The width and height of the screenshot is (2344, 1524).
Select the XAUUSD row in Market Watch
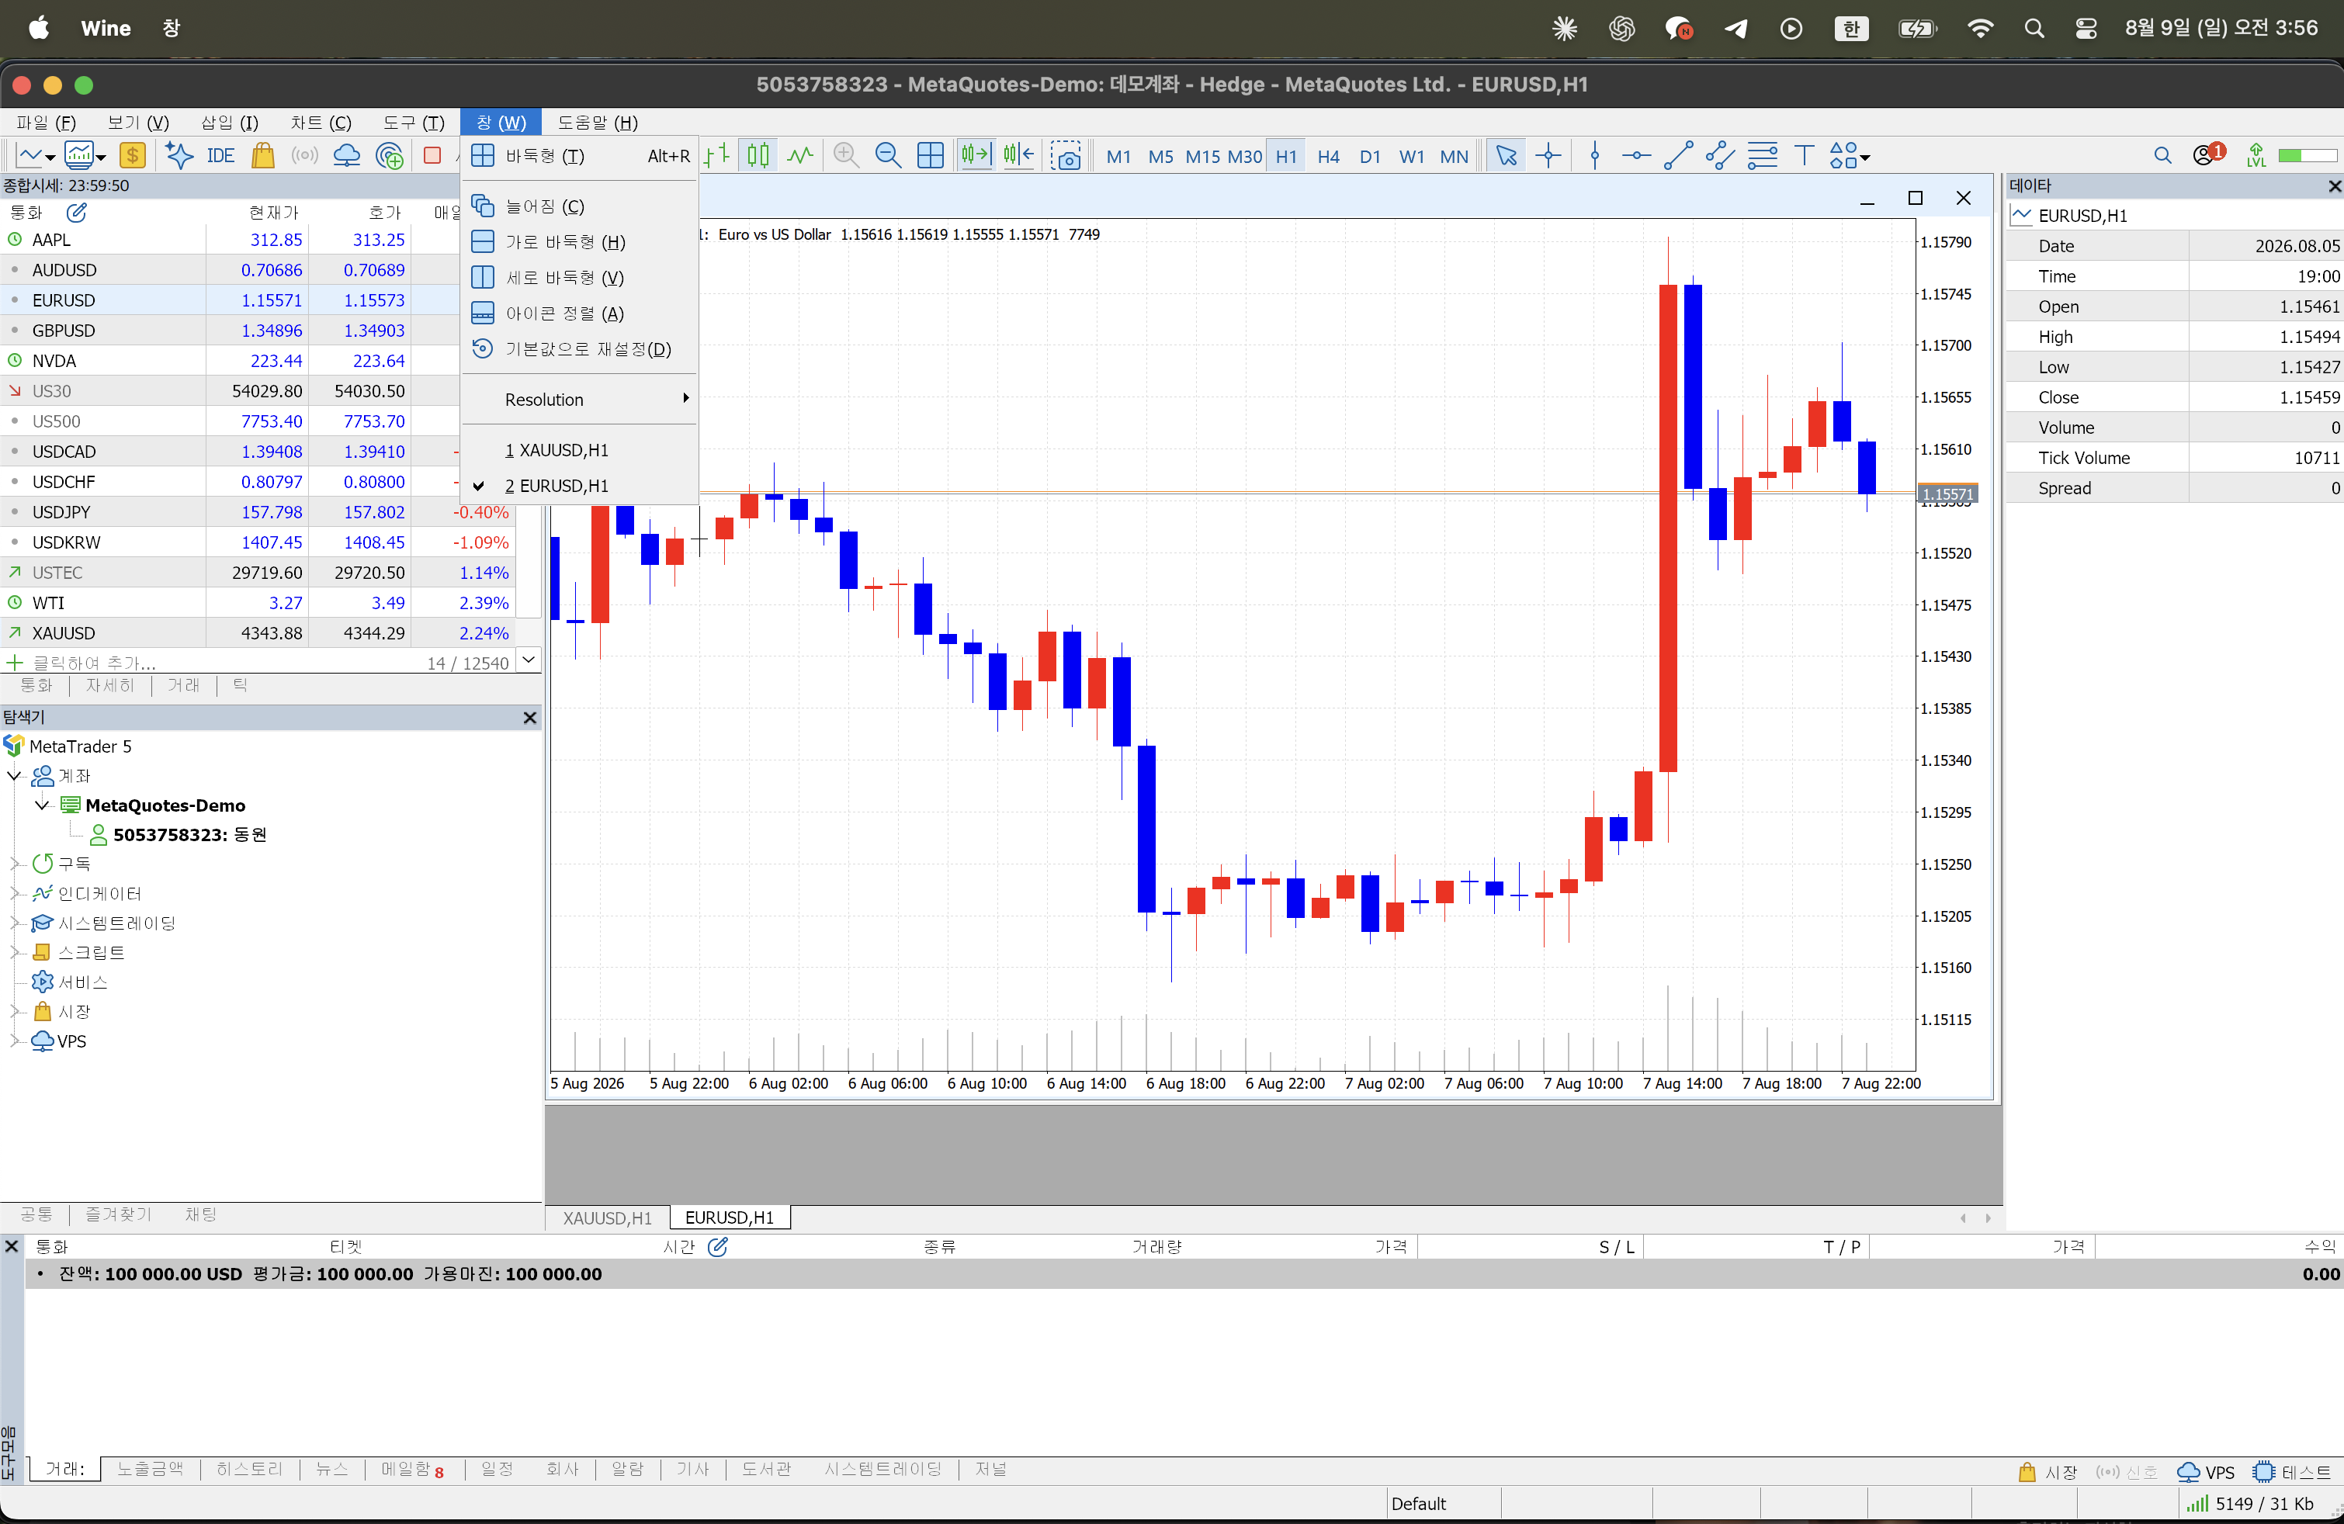click(258, 633)
